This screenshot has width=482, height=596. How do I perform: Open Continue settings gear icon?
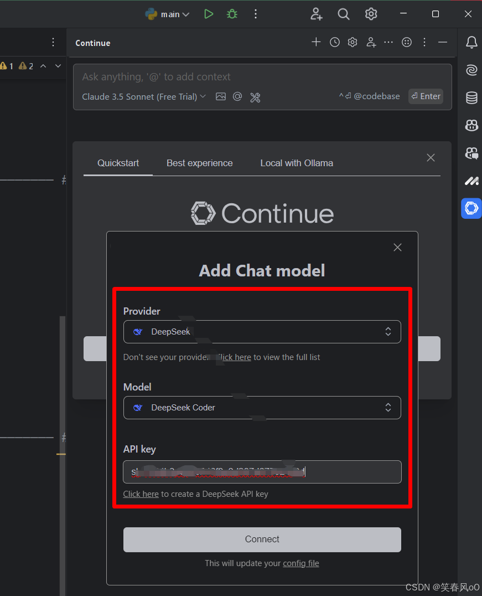tap(353, 42)
